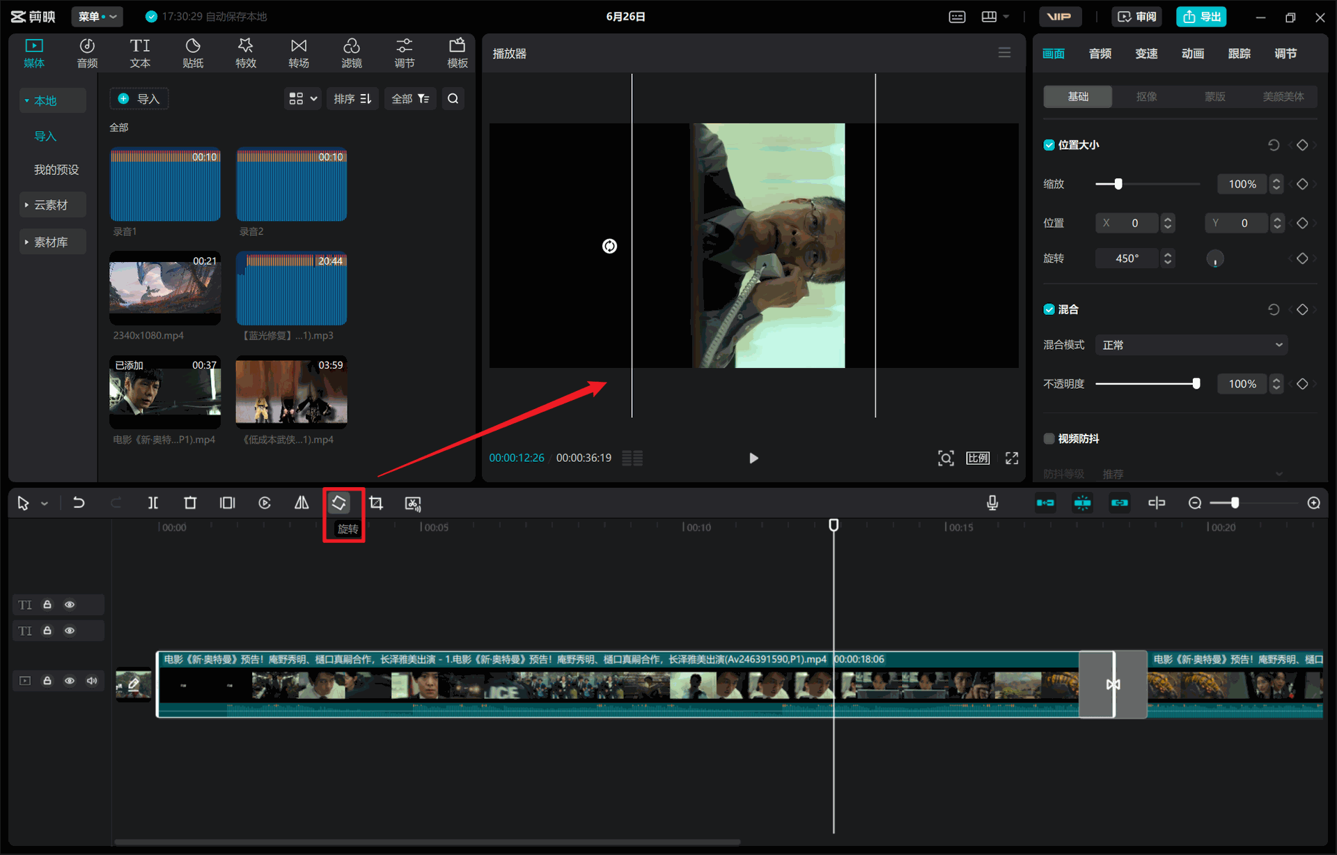This screenshot has width=1337, height=855.
Task: Switch to the 动画 animation tab
Action: click(1193, 54)
